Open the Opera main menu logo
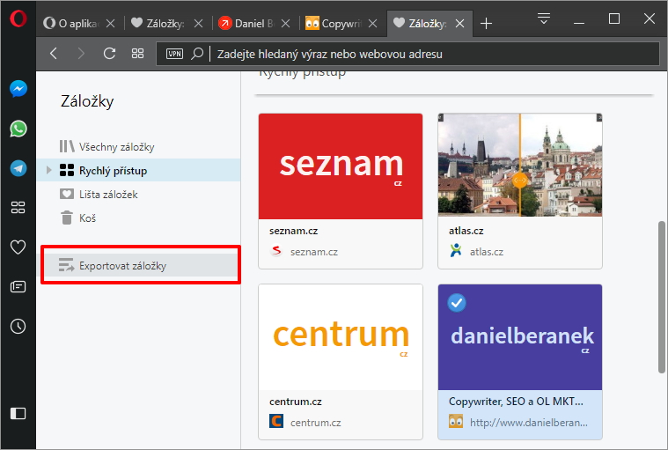668x450 pixels. click(18, 18)
